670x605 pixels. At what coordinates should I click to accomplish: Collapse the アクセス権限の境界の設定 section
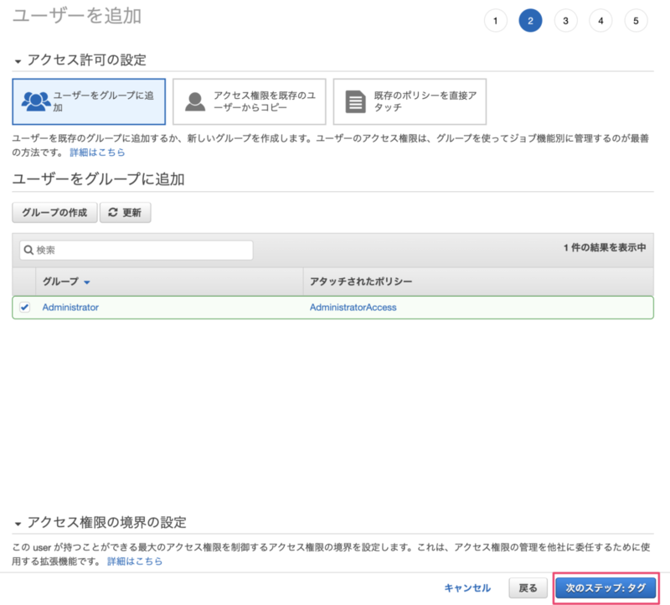(x=18, y=524)
